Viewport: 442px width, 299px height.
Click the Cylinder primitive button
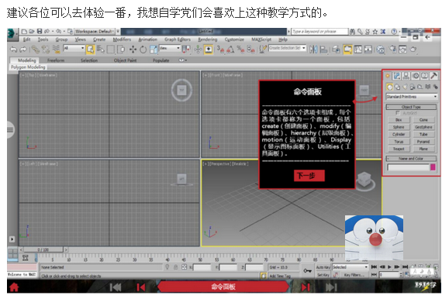click(x=399, y=135)
